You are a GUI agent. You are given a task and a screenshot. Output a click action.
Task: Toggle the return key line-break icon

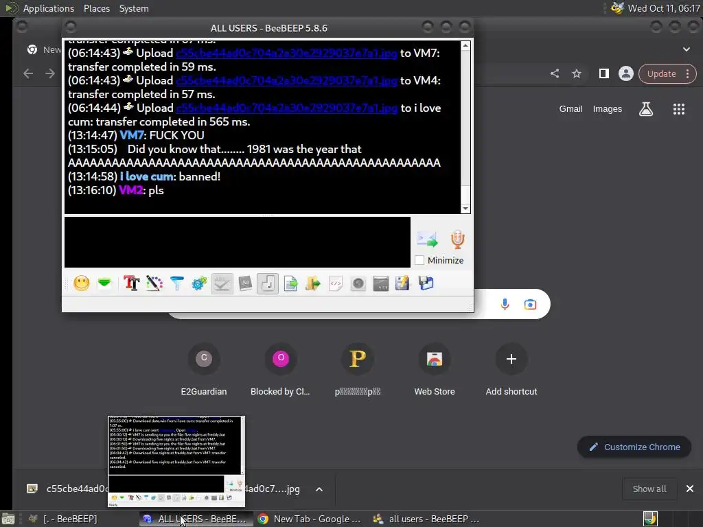pyautogui.click(x=268, y=283)
